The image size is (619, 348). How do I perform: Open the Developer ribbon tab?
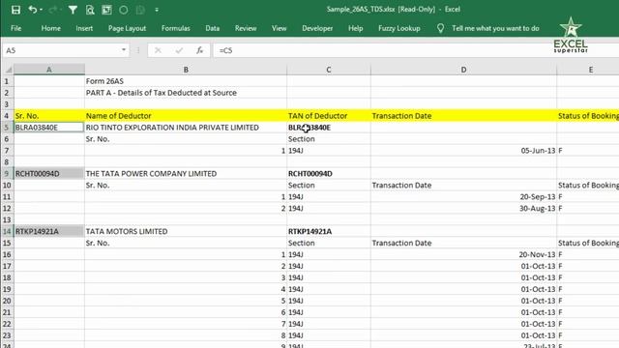tap(317, 28)
